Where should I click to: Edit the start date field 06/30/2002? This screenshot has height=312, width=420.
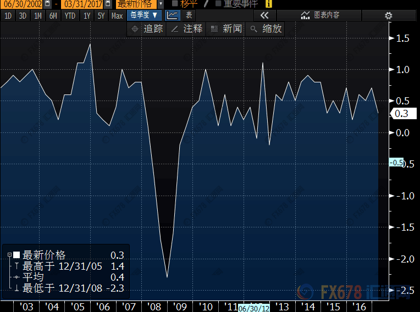[x=23, y=4]
